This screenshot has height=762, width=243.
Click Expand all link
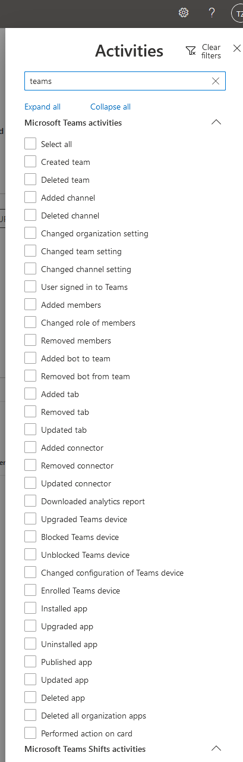(x=42, y=107)
